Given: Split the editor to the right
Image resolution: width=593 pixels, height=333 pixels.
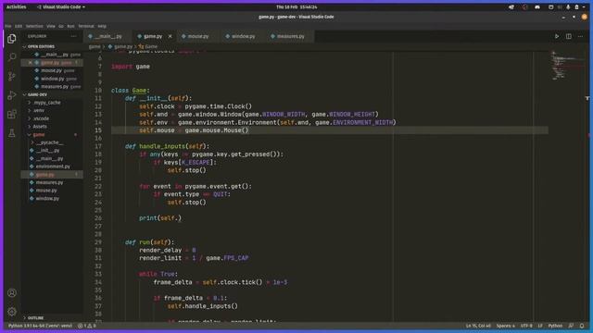Looking at the screenshot, I should [x=568, y=36].
